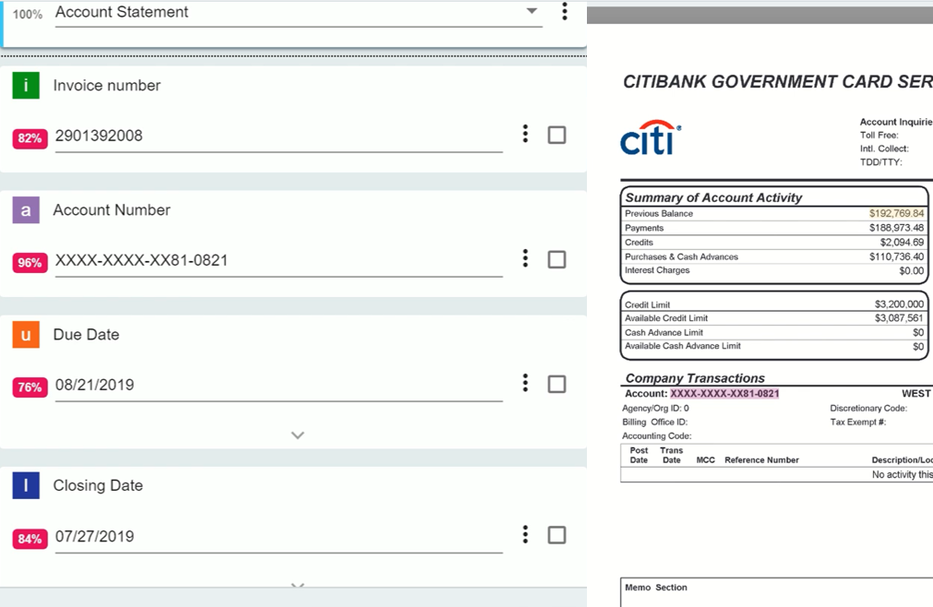Click the Credit Limit value $3,200,000

[x=899, y=304]
